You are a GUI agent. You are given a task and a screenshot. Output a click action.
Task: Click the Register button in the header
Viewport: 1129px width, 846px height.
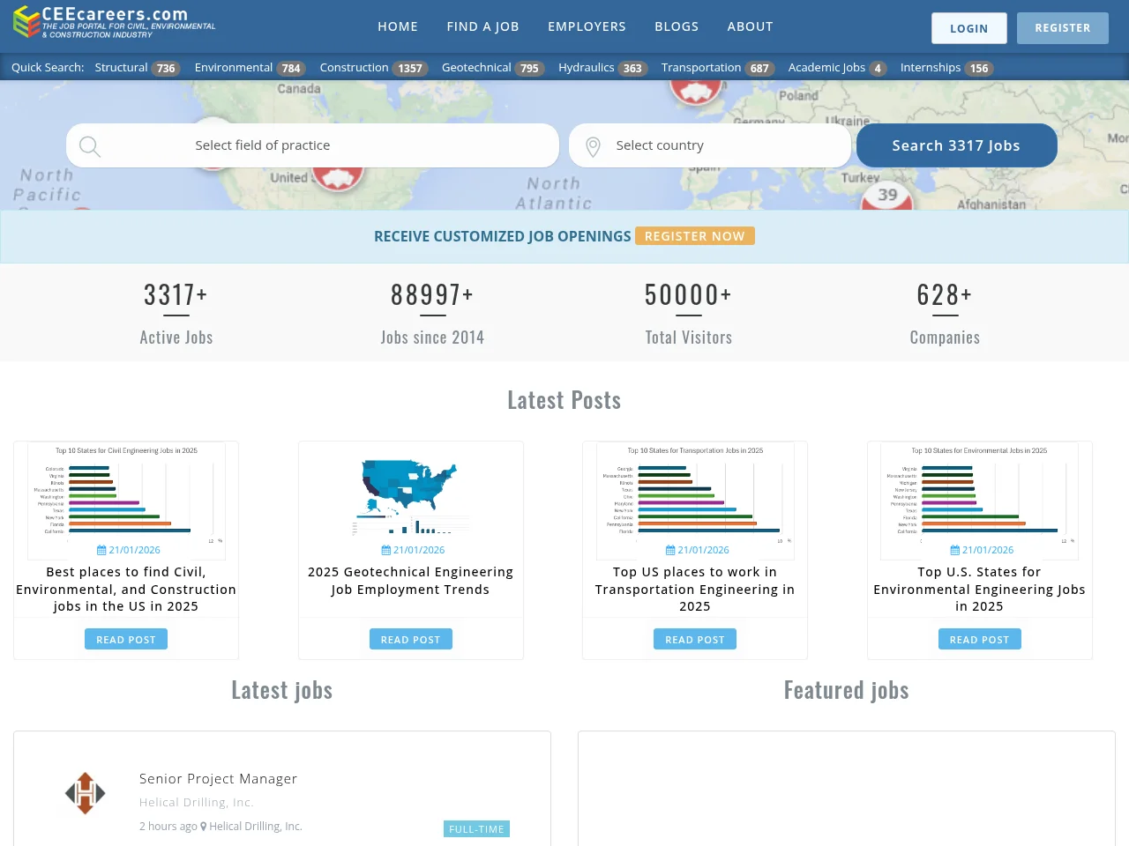(x=1062, y=28)
